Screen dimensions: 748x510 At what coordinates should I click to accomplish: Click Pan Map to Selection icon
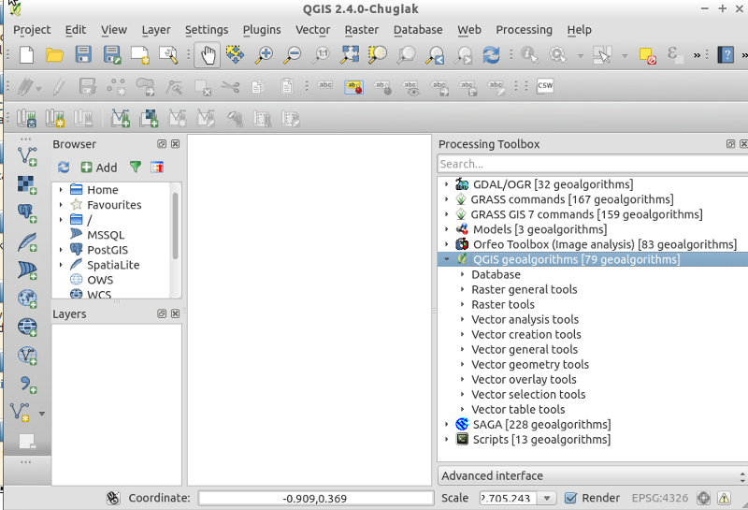tap(236, 55)
